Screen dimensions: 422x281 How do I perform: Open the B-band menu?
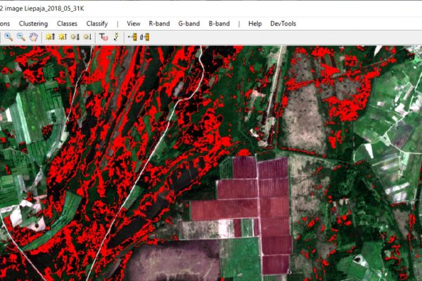click(x=219, y=23)
